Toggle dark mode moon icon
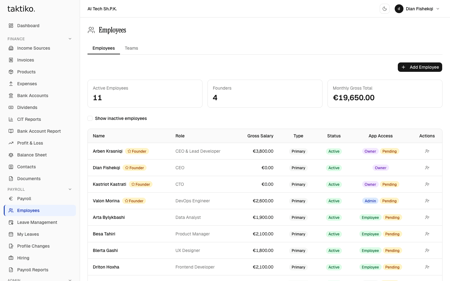 385,9
